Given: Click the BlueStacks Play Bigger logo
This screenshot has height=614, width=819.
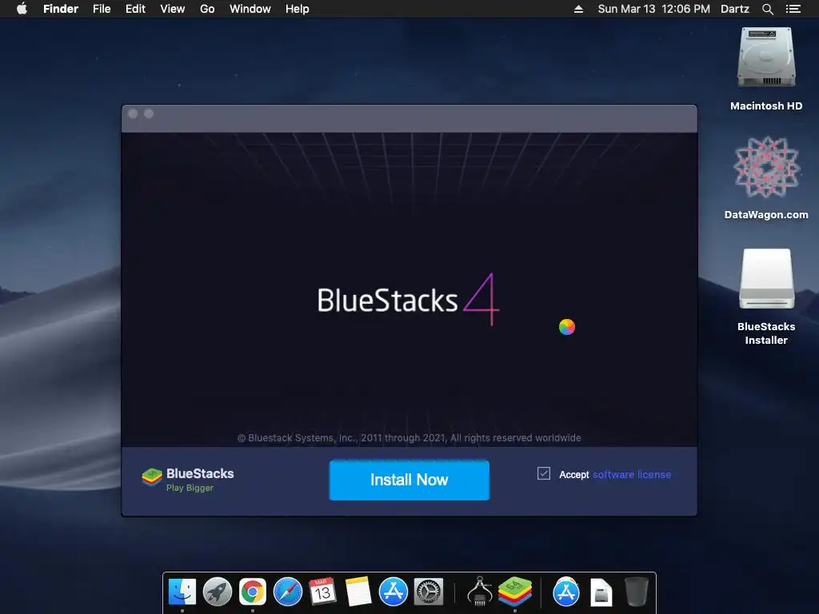Looking at the screenshot, I should (187, 480).
